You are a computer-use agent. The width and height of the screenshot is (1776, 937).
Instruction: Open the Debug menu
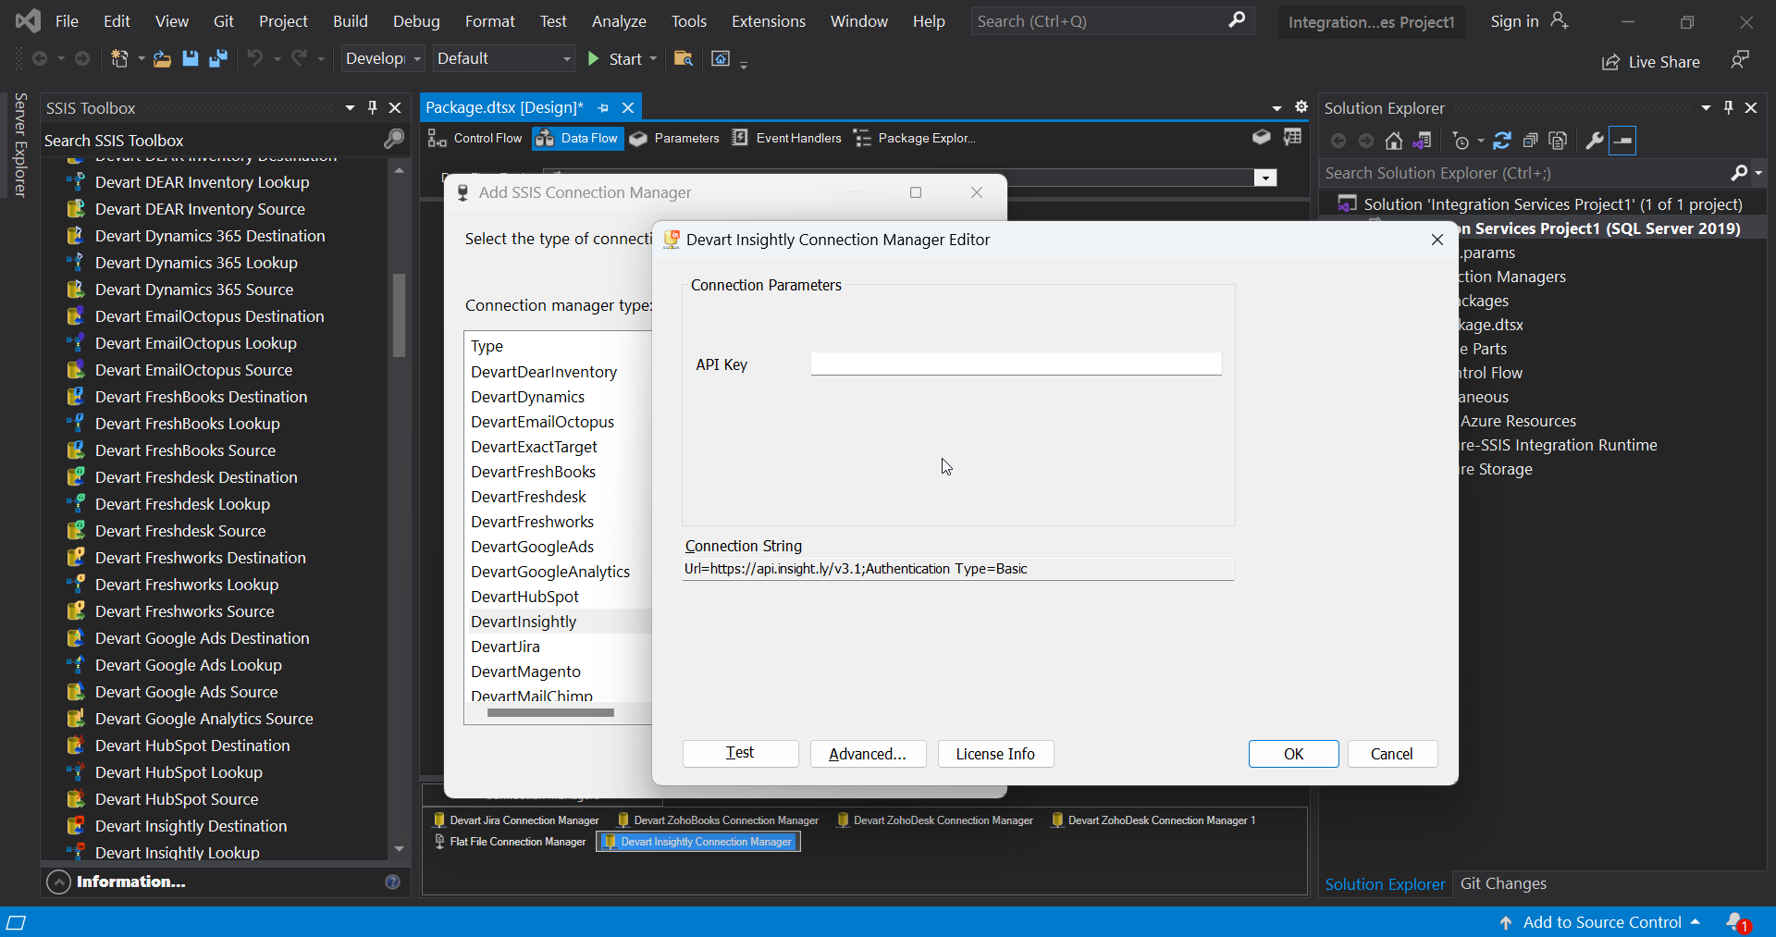(416, 21)
